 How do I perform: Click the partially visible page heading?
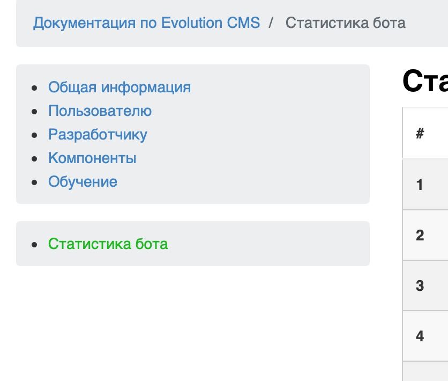pos(425,81)
